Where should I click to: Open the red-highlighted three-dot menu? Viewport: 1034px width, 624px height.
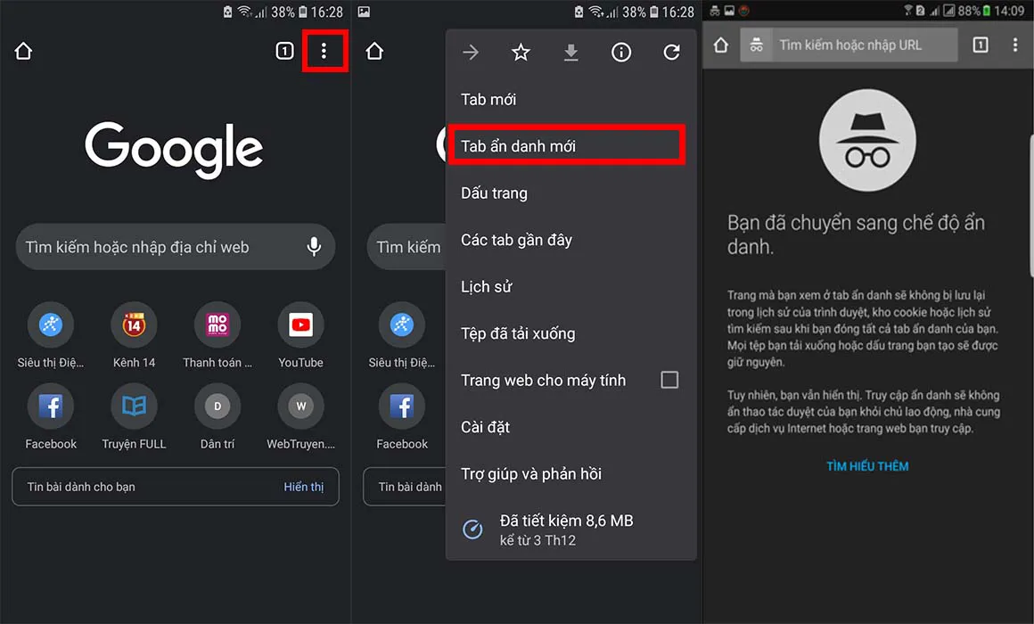point(324,52)
